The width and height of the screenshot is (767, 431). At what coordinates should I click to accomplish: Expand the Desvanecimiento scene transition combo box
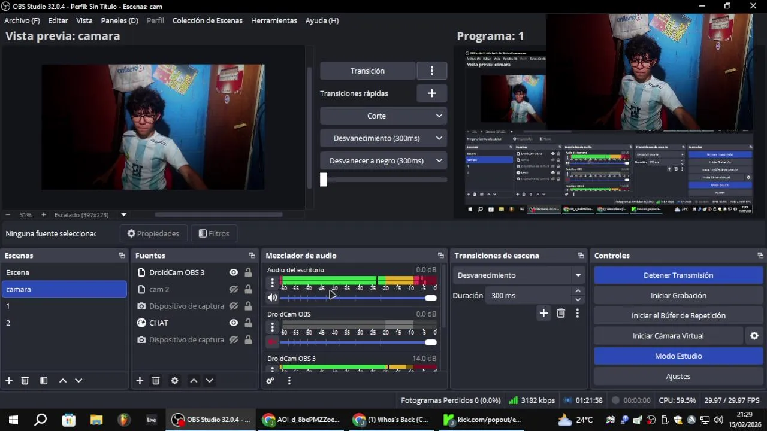[x=519, y=275]
